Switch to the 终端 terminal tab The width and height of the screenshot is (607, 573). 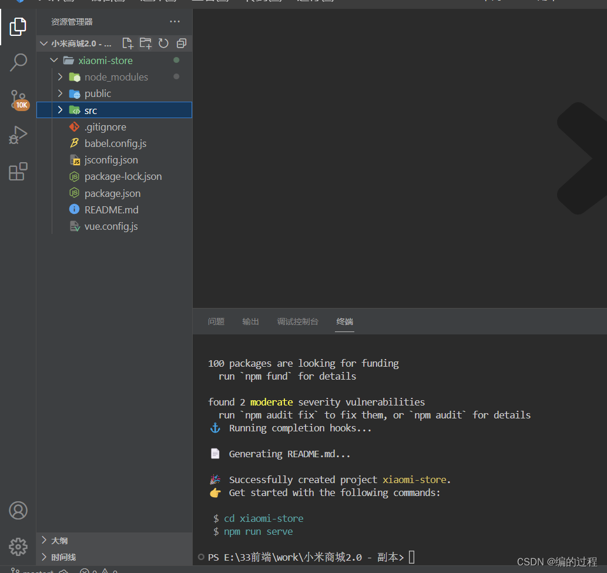tap(344, 321)
